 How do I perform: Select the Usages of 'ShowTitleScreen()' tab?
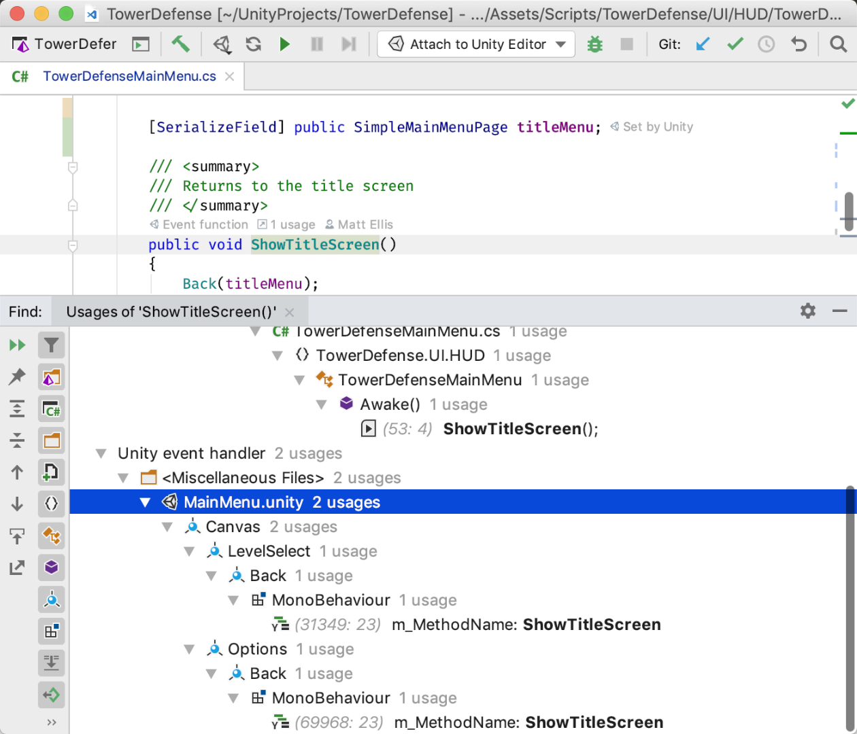click(171, 312)
